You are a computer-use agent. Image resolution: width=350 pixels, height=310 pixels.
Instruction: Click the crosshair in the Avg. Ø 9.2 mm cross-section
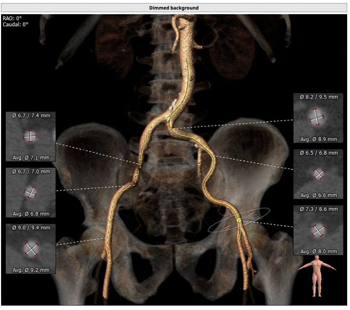pyautogui.click(x=32, y=249)
